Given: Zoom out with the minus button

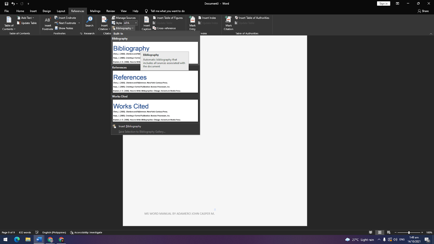Looking at the screenshot, I should click(x=395, y=232).
